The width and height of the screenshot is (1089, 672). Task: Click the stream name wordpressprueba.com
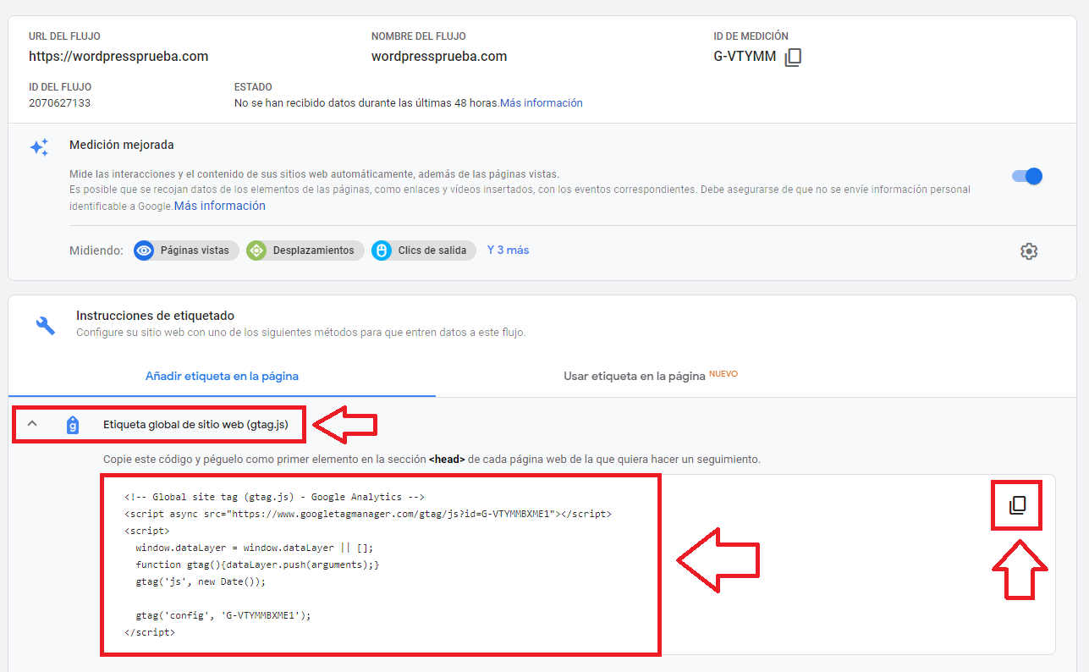439,57
